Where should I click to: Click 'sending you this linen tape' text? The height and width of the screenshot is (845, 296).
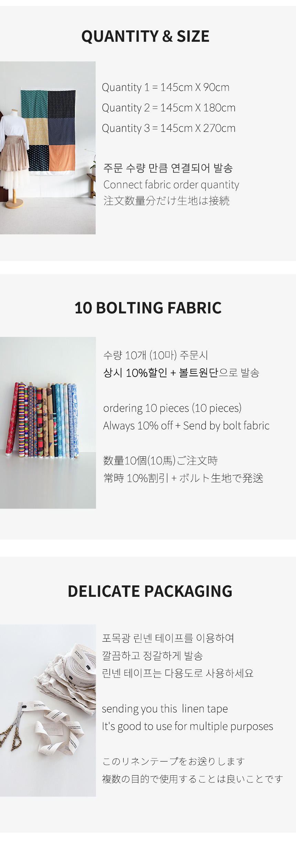[165, 709]
